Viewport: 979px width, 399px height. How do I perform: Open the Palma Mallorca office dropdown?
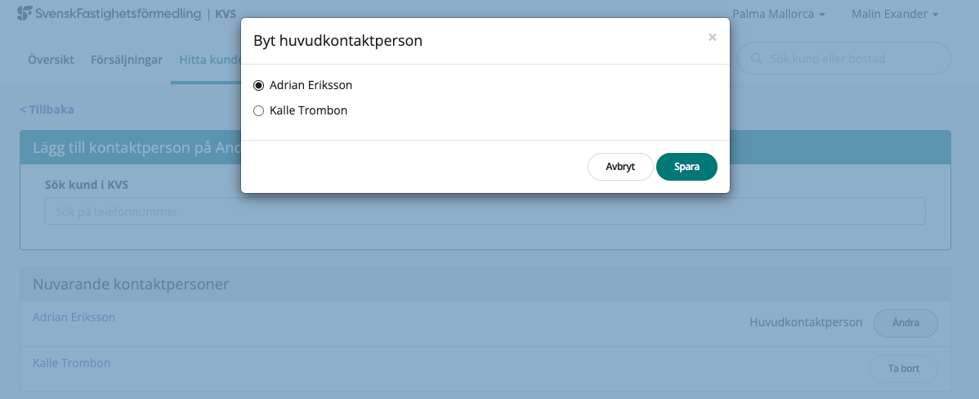tap(778, 14)
